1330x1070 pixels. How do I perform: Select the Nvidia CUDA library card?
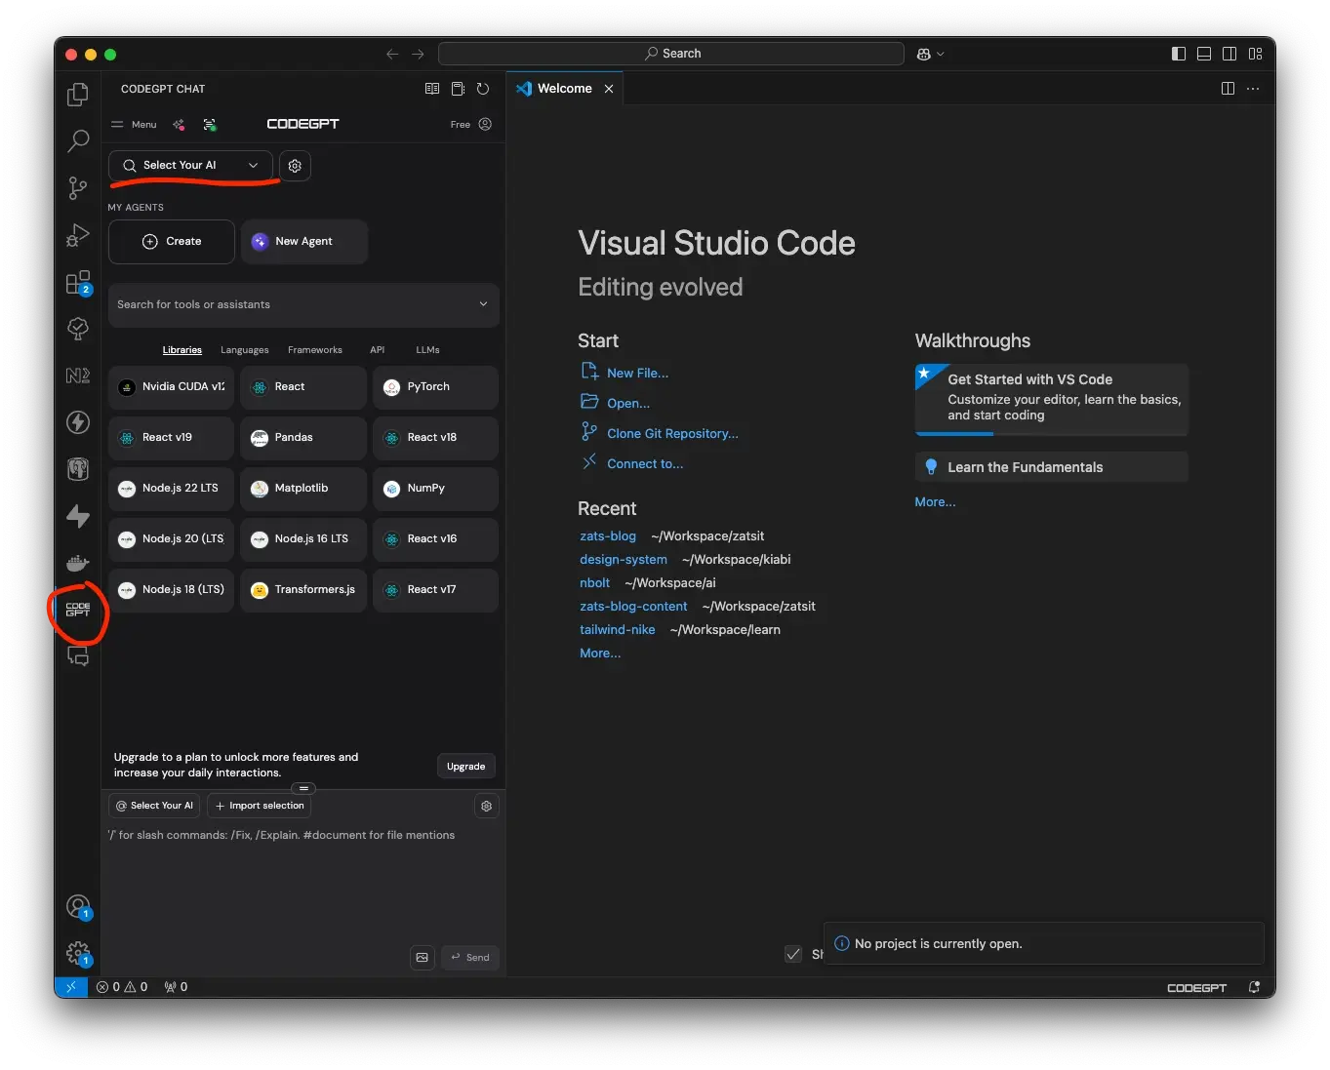click(x=172, y=387)
